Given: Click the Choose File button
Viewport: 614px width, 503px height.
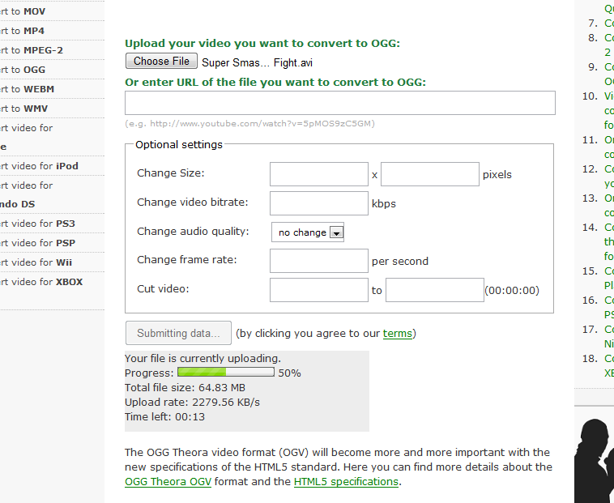Looking at the screenshot, I should click(x=161, y=62).
